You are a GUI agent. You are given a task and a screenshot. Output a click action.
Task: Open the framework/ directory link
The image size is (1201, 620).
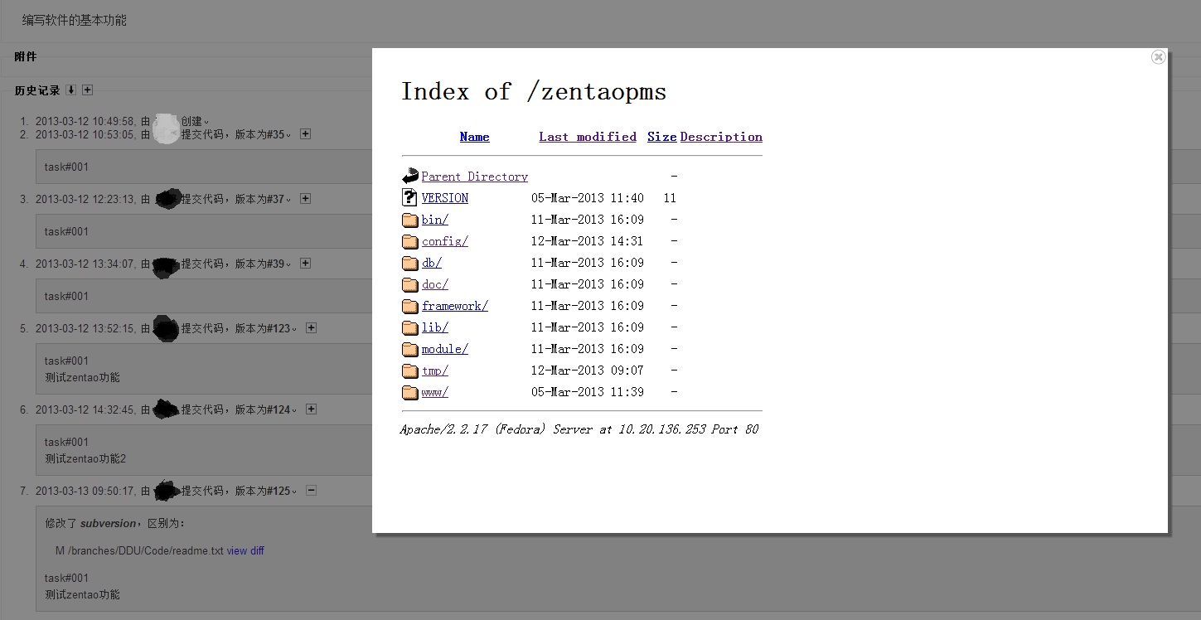pyautogui.click(x=454, y=306)
